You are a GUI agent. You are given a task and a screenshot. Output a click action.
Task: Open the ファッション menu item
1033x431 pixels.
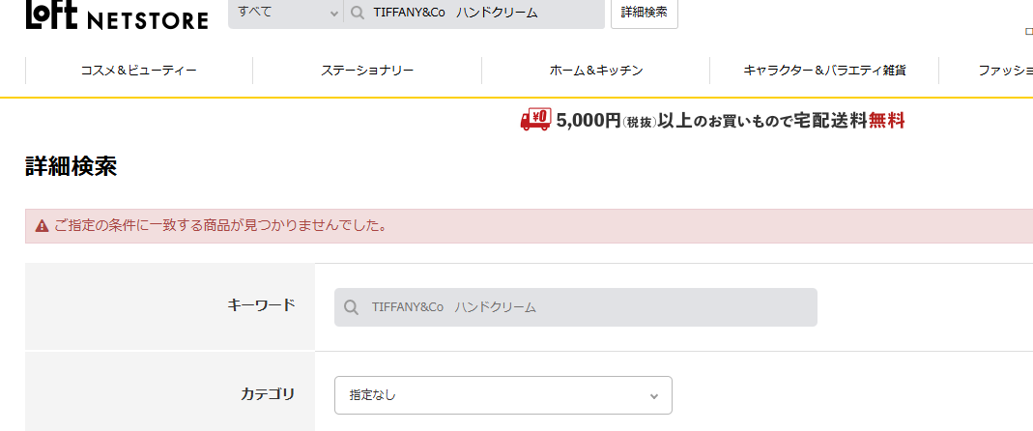(x=1005, y=71)
